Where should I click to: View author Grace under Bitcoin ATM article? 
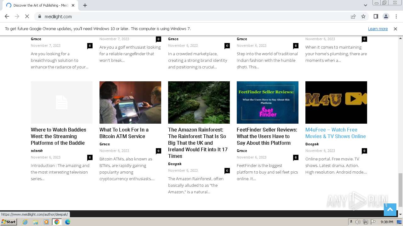pyautogui.click(x=105, y=144)
